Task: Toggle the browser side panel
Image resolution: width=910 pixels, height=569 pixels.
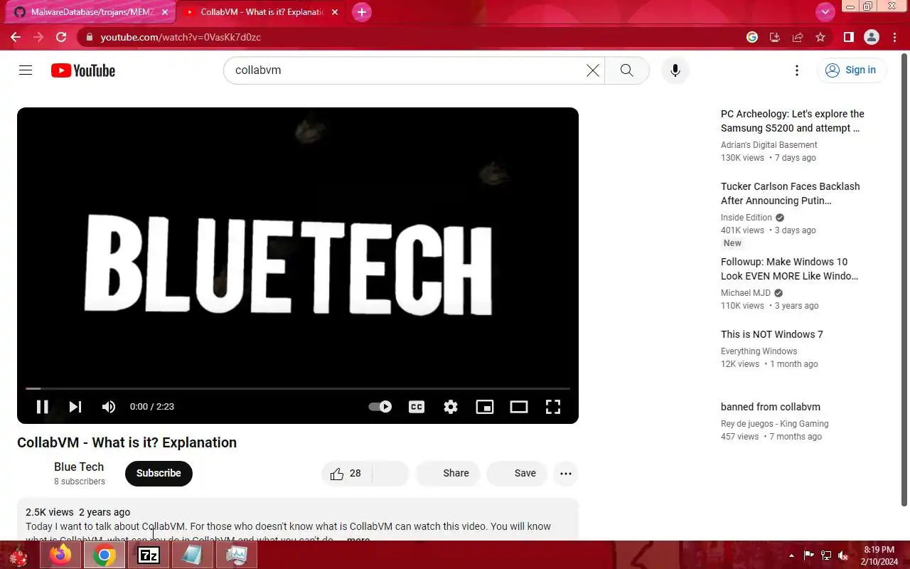Action: point(848,37)
